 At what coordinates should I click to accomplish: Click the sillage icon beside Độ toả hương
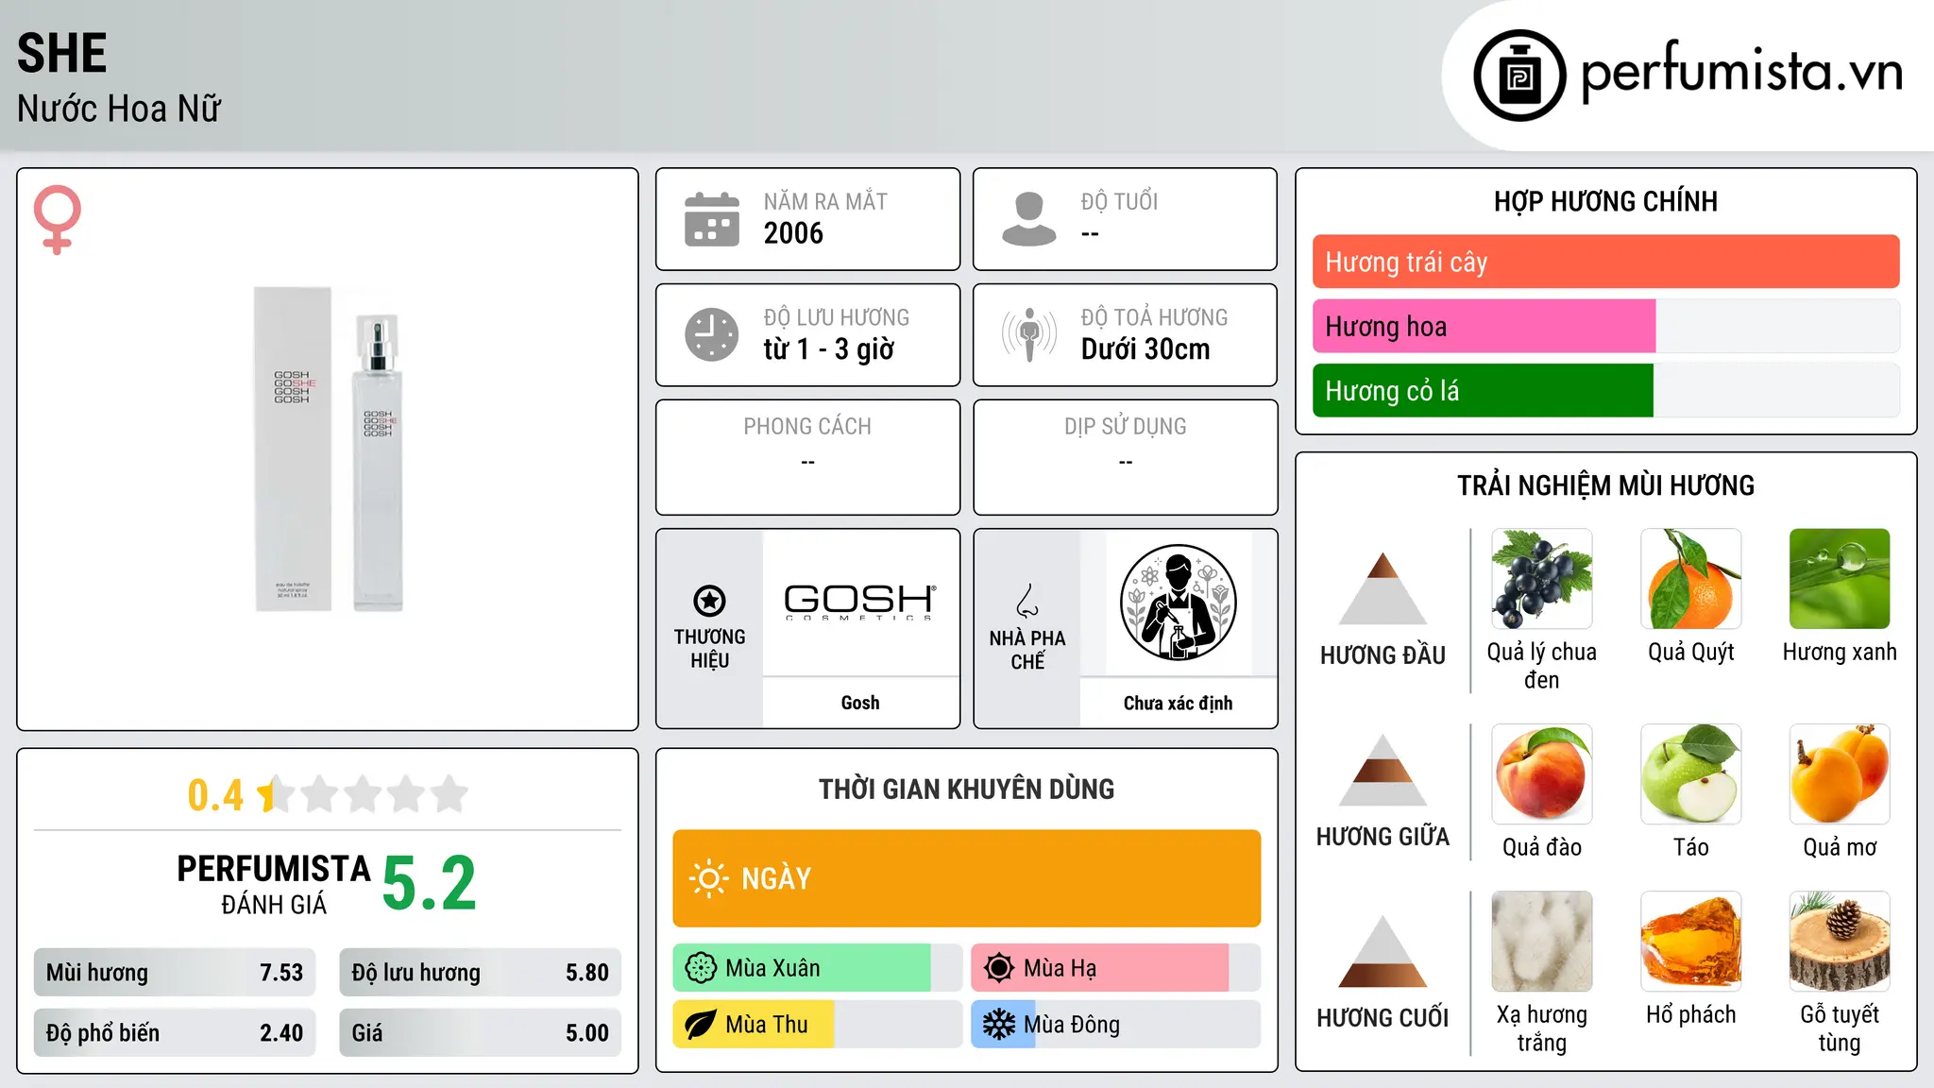pos(1029,334)
